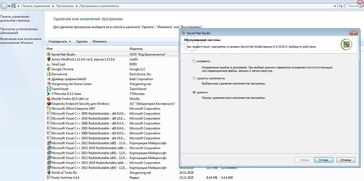Screen dimensions: 364x181
Task: Click the "Отмена" button in the dialog
Action: pyautogui.click(x=346, y=160)
